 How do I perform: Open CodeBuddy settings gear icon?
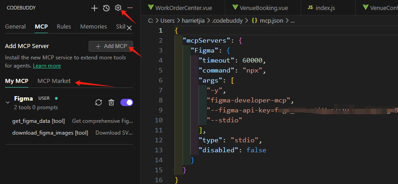pos(118,8)
